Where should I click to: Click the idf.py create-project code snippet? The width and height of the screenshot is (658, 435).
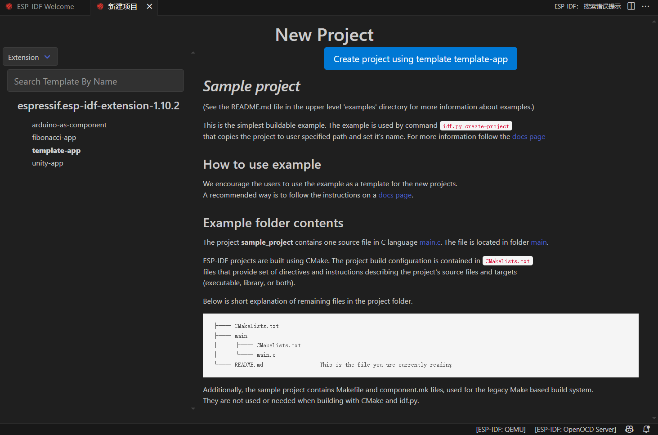pos(476,126)
